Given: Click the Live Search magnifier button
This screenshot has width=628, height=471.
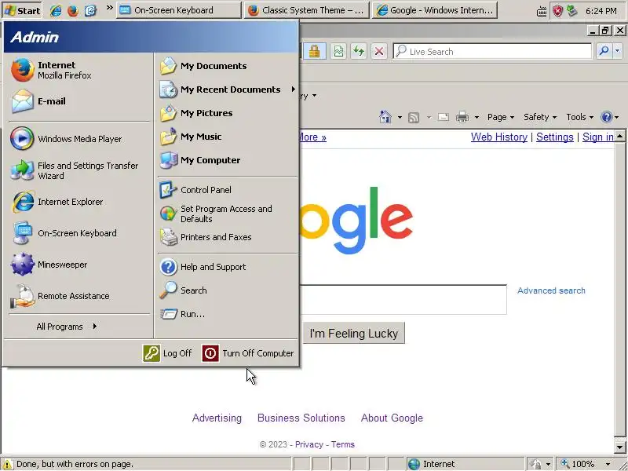Looking at the screenshot, I should [x=604, y=51].
